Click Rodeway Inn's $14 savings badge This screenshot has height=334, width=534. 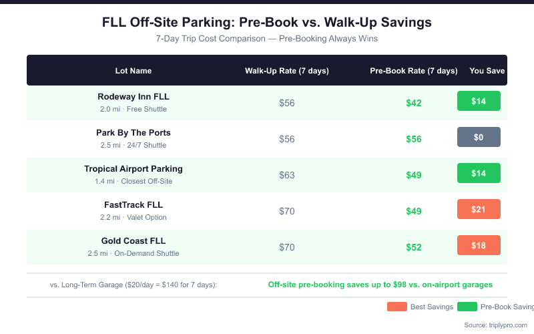coord(479,101)
